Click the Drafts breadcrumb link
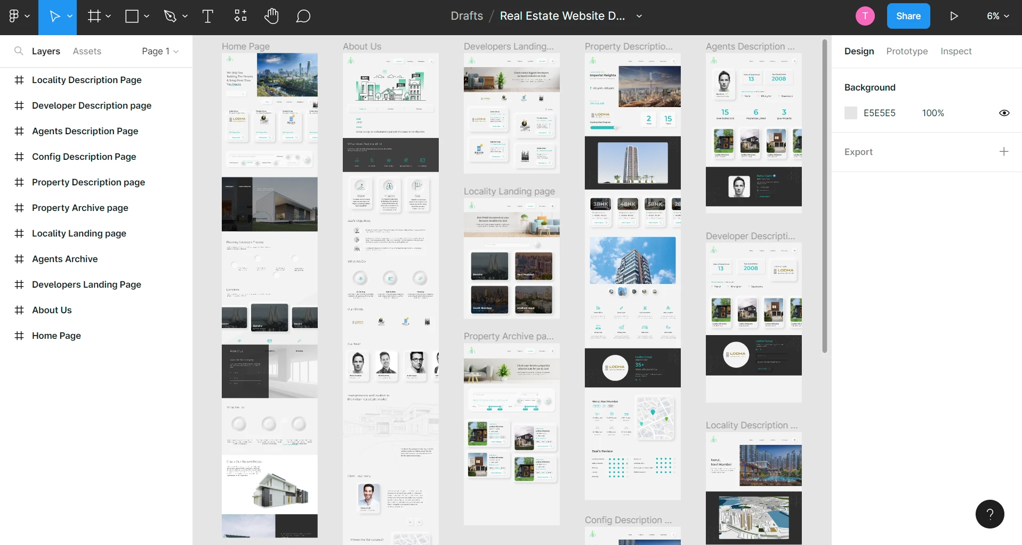The height and width of the screenshot is (545, 1022). (466, 16)
